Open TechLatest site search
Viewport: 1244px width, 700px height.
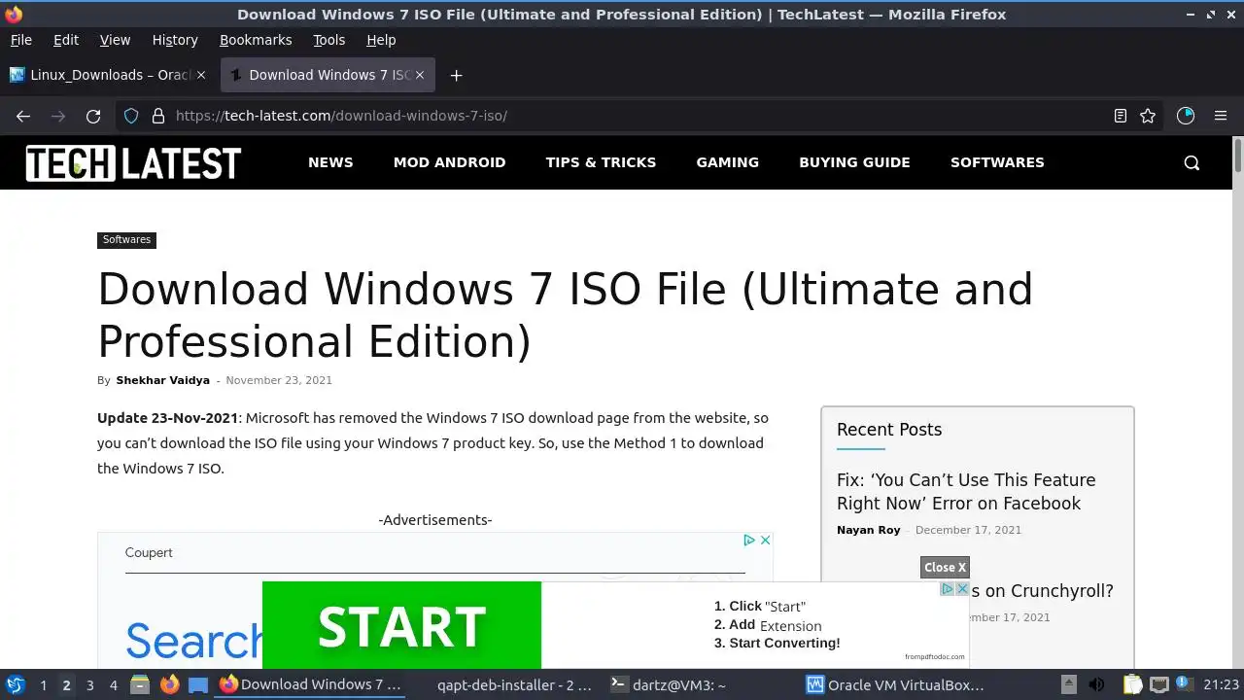pyautogui.click(x=1192, y=162)
